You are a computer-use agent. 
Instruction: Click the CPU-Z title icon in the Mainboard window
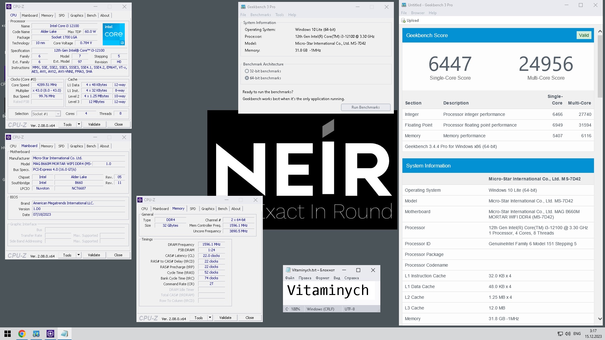coord(9,137)
